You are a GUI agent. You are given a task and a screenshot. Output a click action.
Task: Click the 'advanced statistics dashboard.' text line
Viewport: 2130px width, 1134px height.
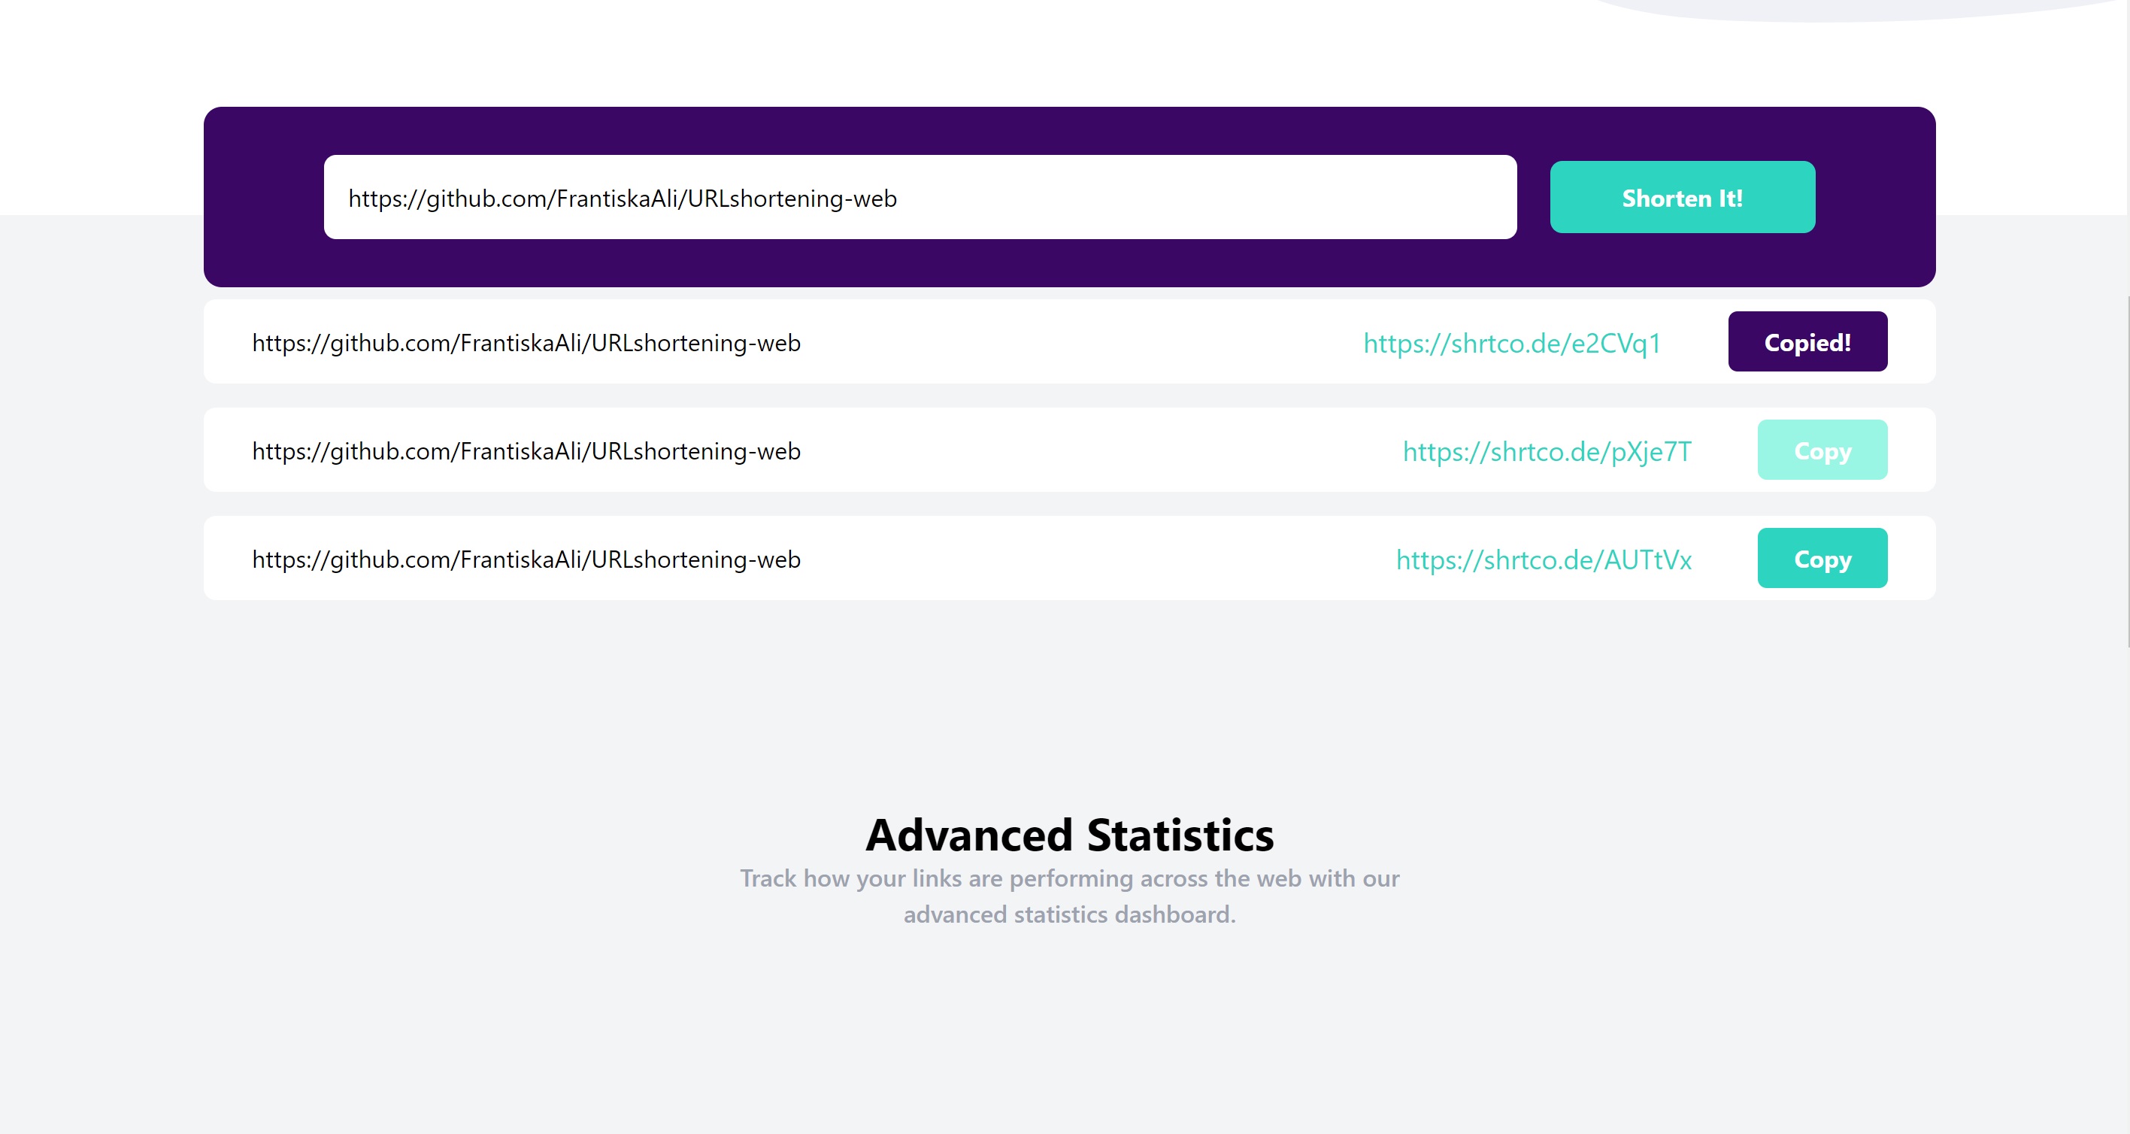(1069, 915)
